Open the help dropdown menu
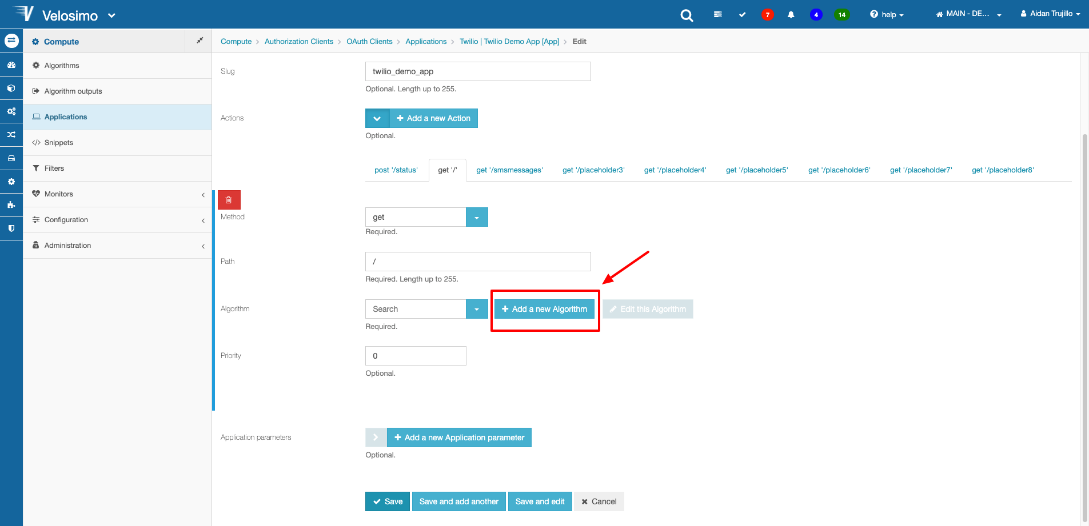The image size is (1089, 526). 887,15
